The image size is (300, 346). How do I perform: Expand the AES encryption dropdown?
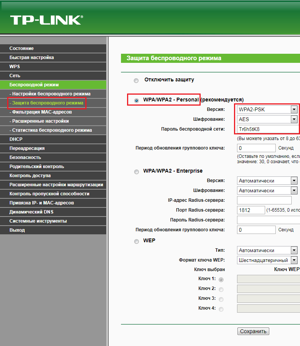point(267,120)
